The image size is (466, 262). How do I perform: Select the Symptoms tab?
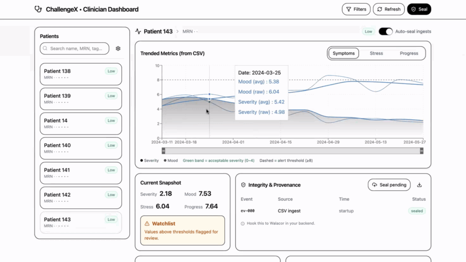344,53
